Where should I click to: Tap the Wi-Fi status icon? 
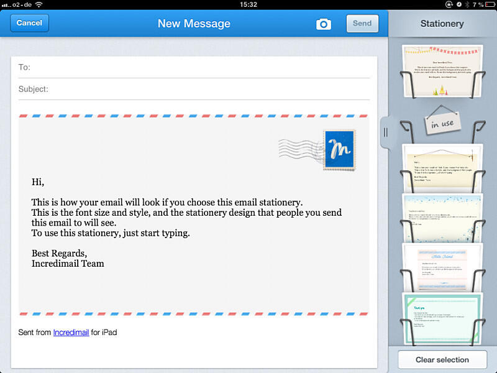pos(39,4)
